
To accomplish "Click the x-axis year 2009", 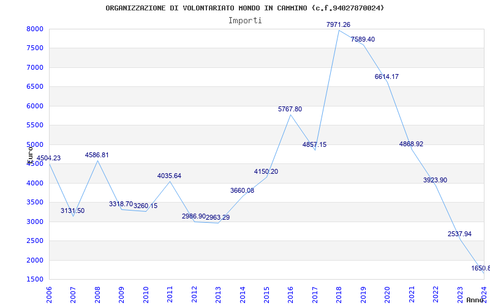I will 121,294.
